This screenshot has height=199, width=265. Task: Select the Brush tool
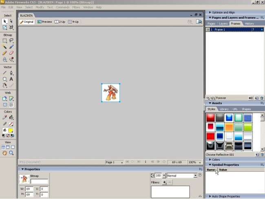tap(11, 46)
